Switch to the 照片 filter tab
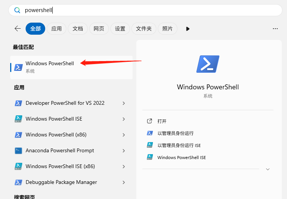This screenshot has height=199, width=287. [x=168, y=29]
